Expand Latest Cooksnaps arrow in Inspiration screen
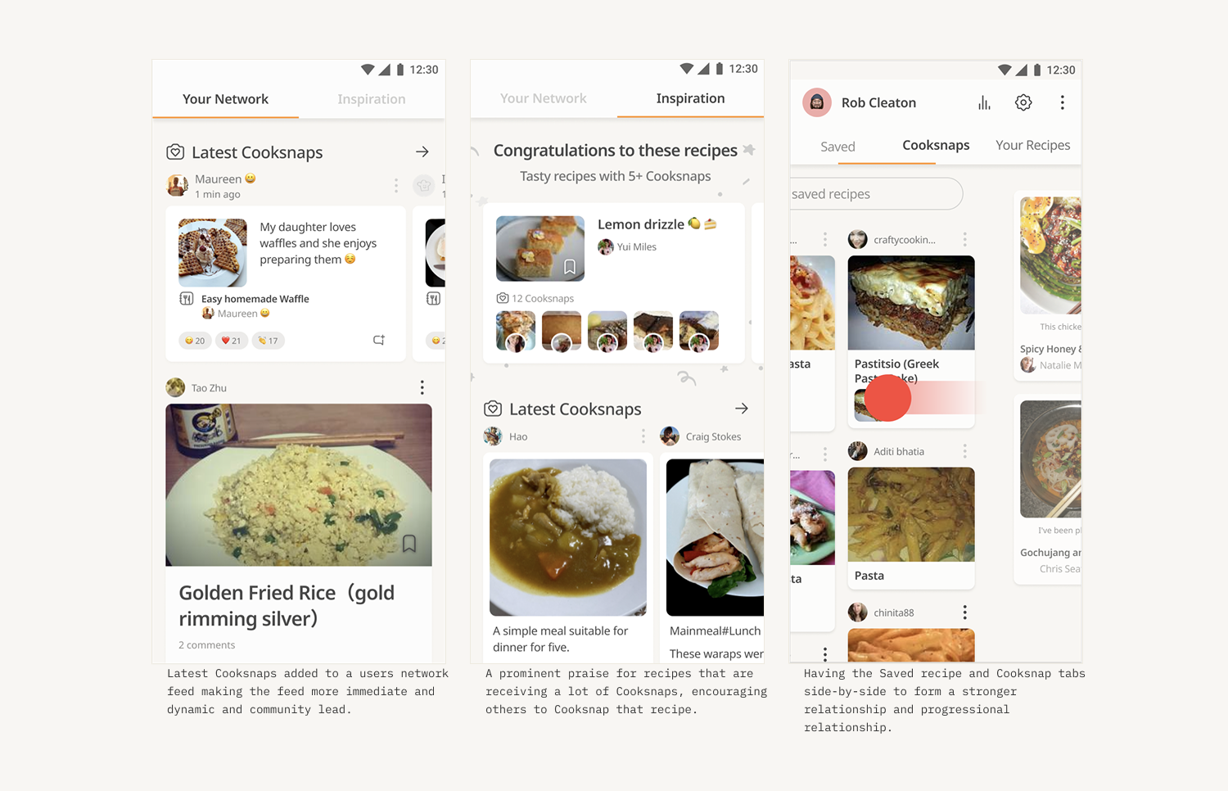This screenshot has height=791, width=1228. [x=742, y=409]
